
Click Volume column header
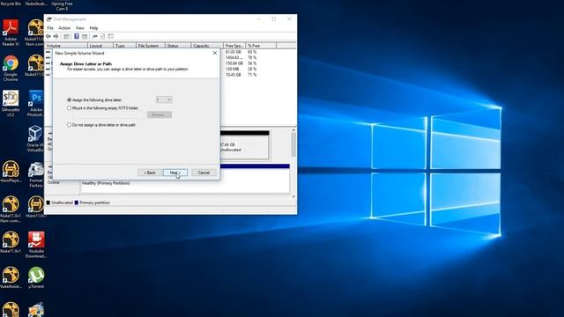coord(66,46)
